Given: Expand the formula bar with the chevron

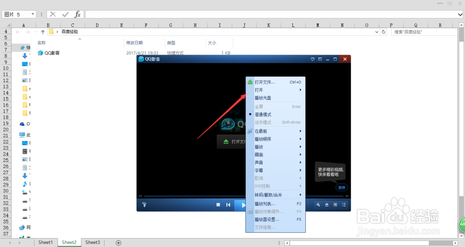Looking at the screenshot, I should pos(460,14).
